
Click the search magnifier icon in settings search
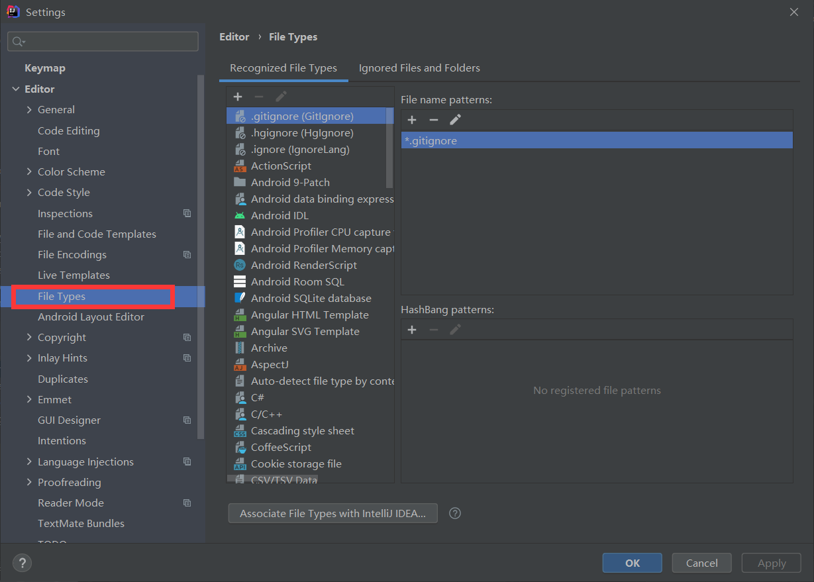point(17,42)
